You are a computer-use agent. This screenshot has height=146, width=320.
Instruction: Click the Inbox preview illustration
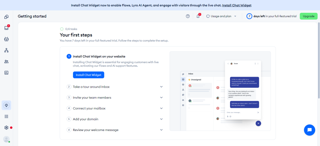[220, 91]
